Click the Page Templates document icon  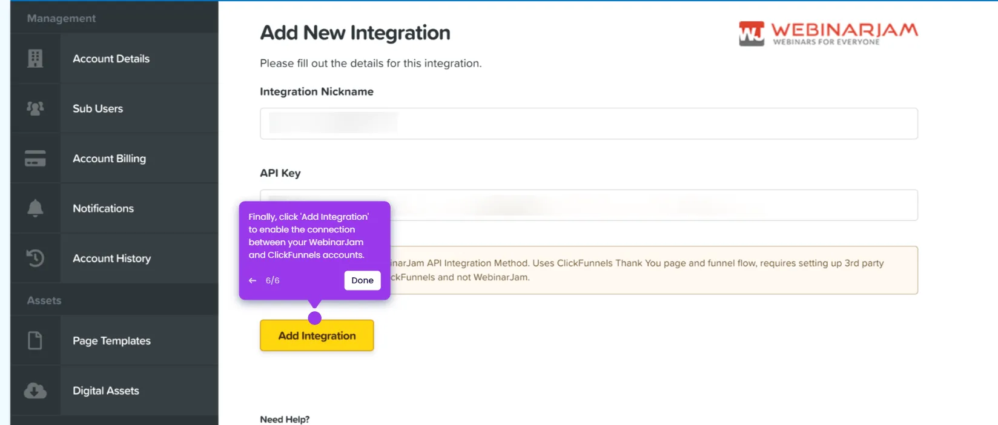tap(35, 340)
